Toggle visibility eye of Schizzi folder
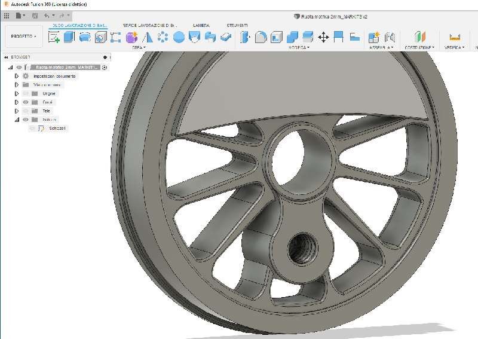This screenshot has height=339, width=478. coord(26,120)
